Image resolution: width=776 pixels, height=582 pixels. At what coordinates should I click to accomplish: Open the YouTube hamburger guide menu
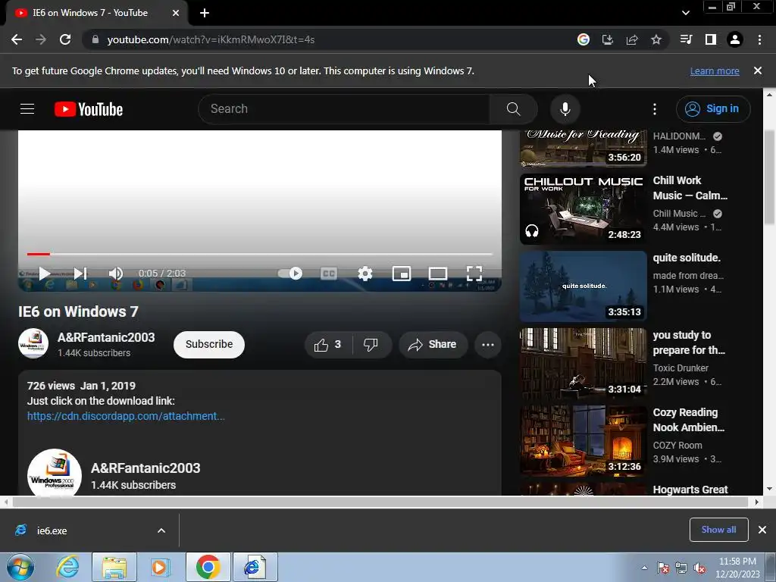coord(27,109)
